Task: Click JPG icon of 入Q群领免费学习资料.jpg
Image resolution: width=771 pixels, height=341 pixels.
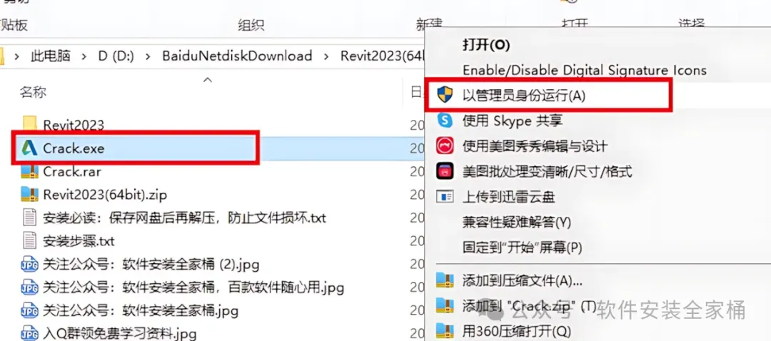Action: point(29,334)
